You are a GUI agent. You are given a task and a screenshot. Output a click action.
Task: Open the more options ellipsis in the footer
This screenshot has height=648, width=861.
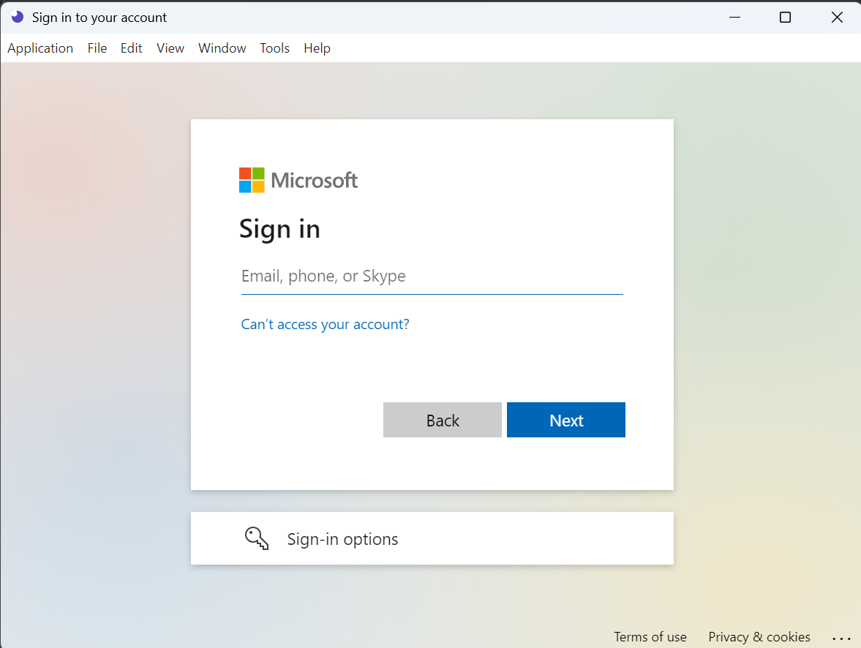pos(841,638)
